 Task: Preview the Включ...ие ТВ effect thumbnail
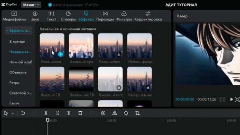(81, 79)
